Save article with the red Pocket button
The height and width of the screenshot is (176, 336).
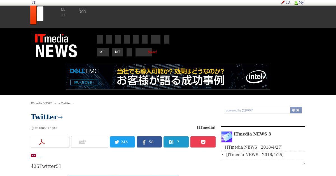pyautogui.click(x=203, y=142)
